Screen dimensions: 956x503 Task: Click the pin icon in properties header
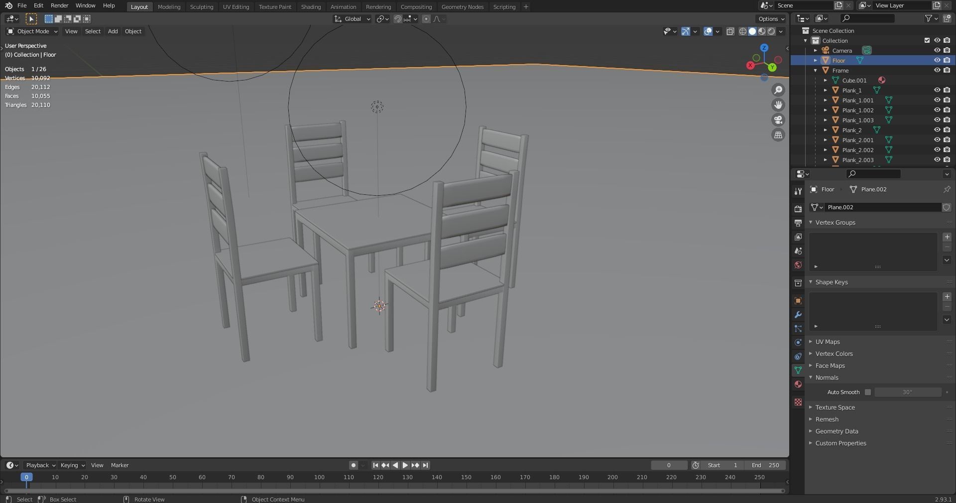click(x=947, y=189)
